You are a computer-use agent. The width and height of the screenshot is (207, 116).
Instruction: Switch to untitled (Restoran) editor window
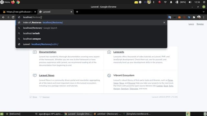[107, 114]
